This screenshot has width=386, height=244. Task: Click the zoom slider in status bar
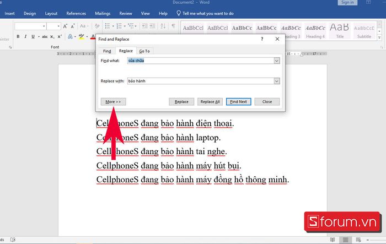(x=378, y=240)
